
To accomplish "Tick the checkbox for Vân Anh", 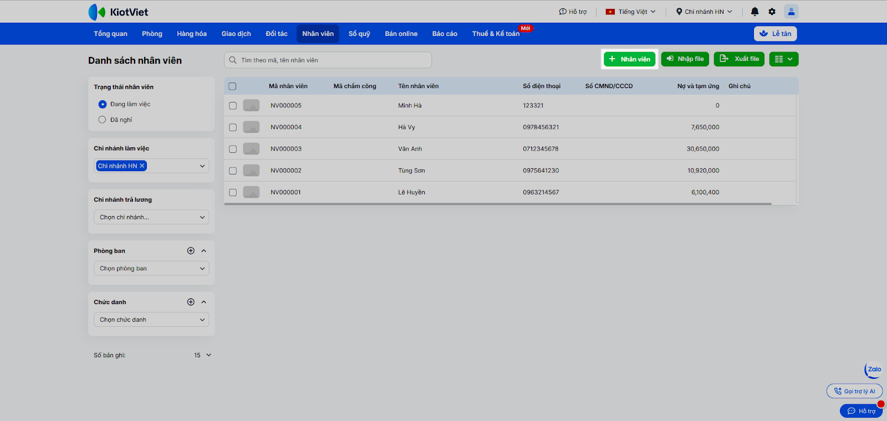I will tap(233, 149).
